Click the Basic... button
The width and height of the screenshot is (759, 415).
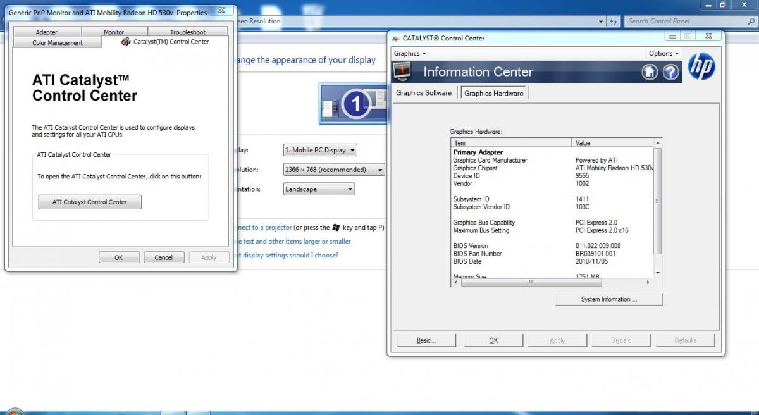426,340
